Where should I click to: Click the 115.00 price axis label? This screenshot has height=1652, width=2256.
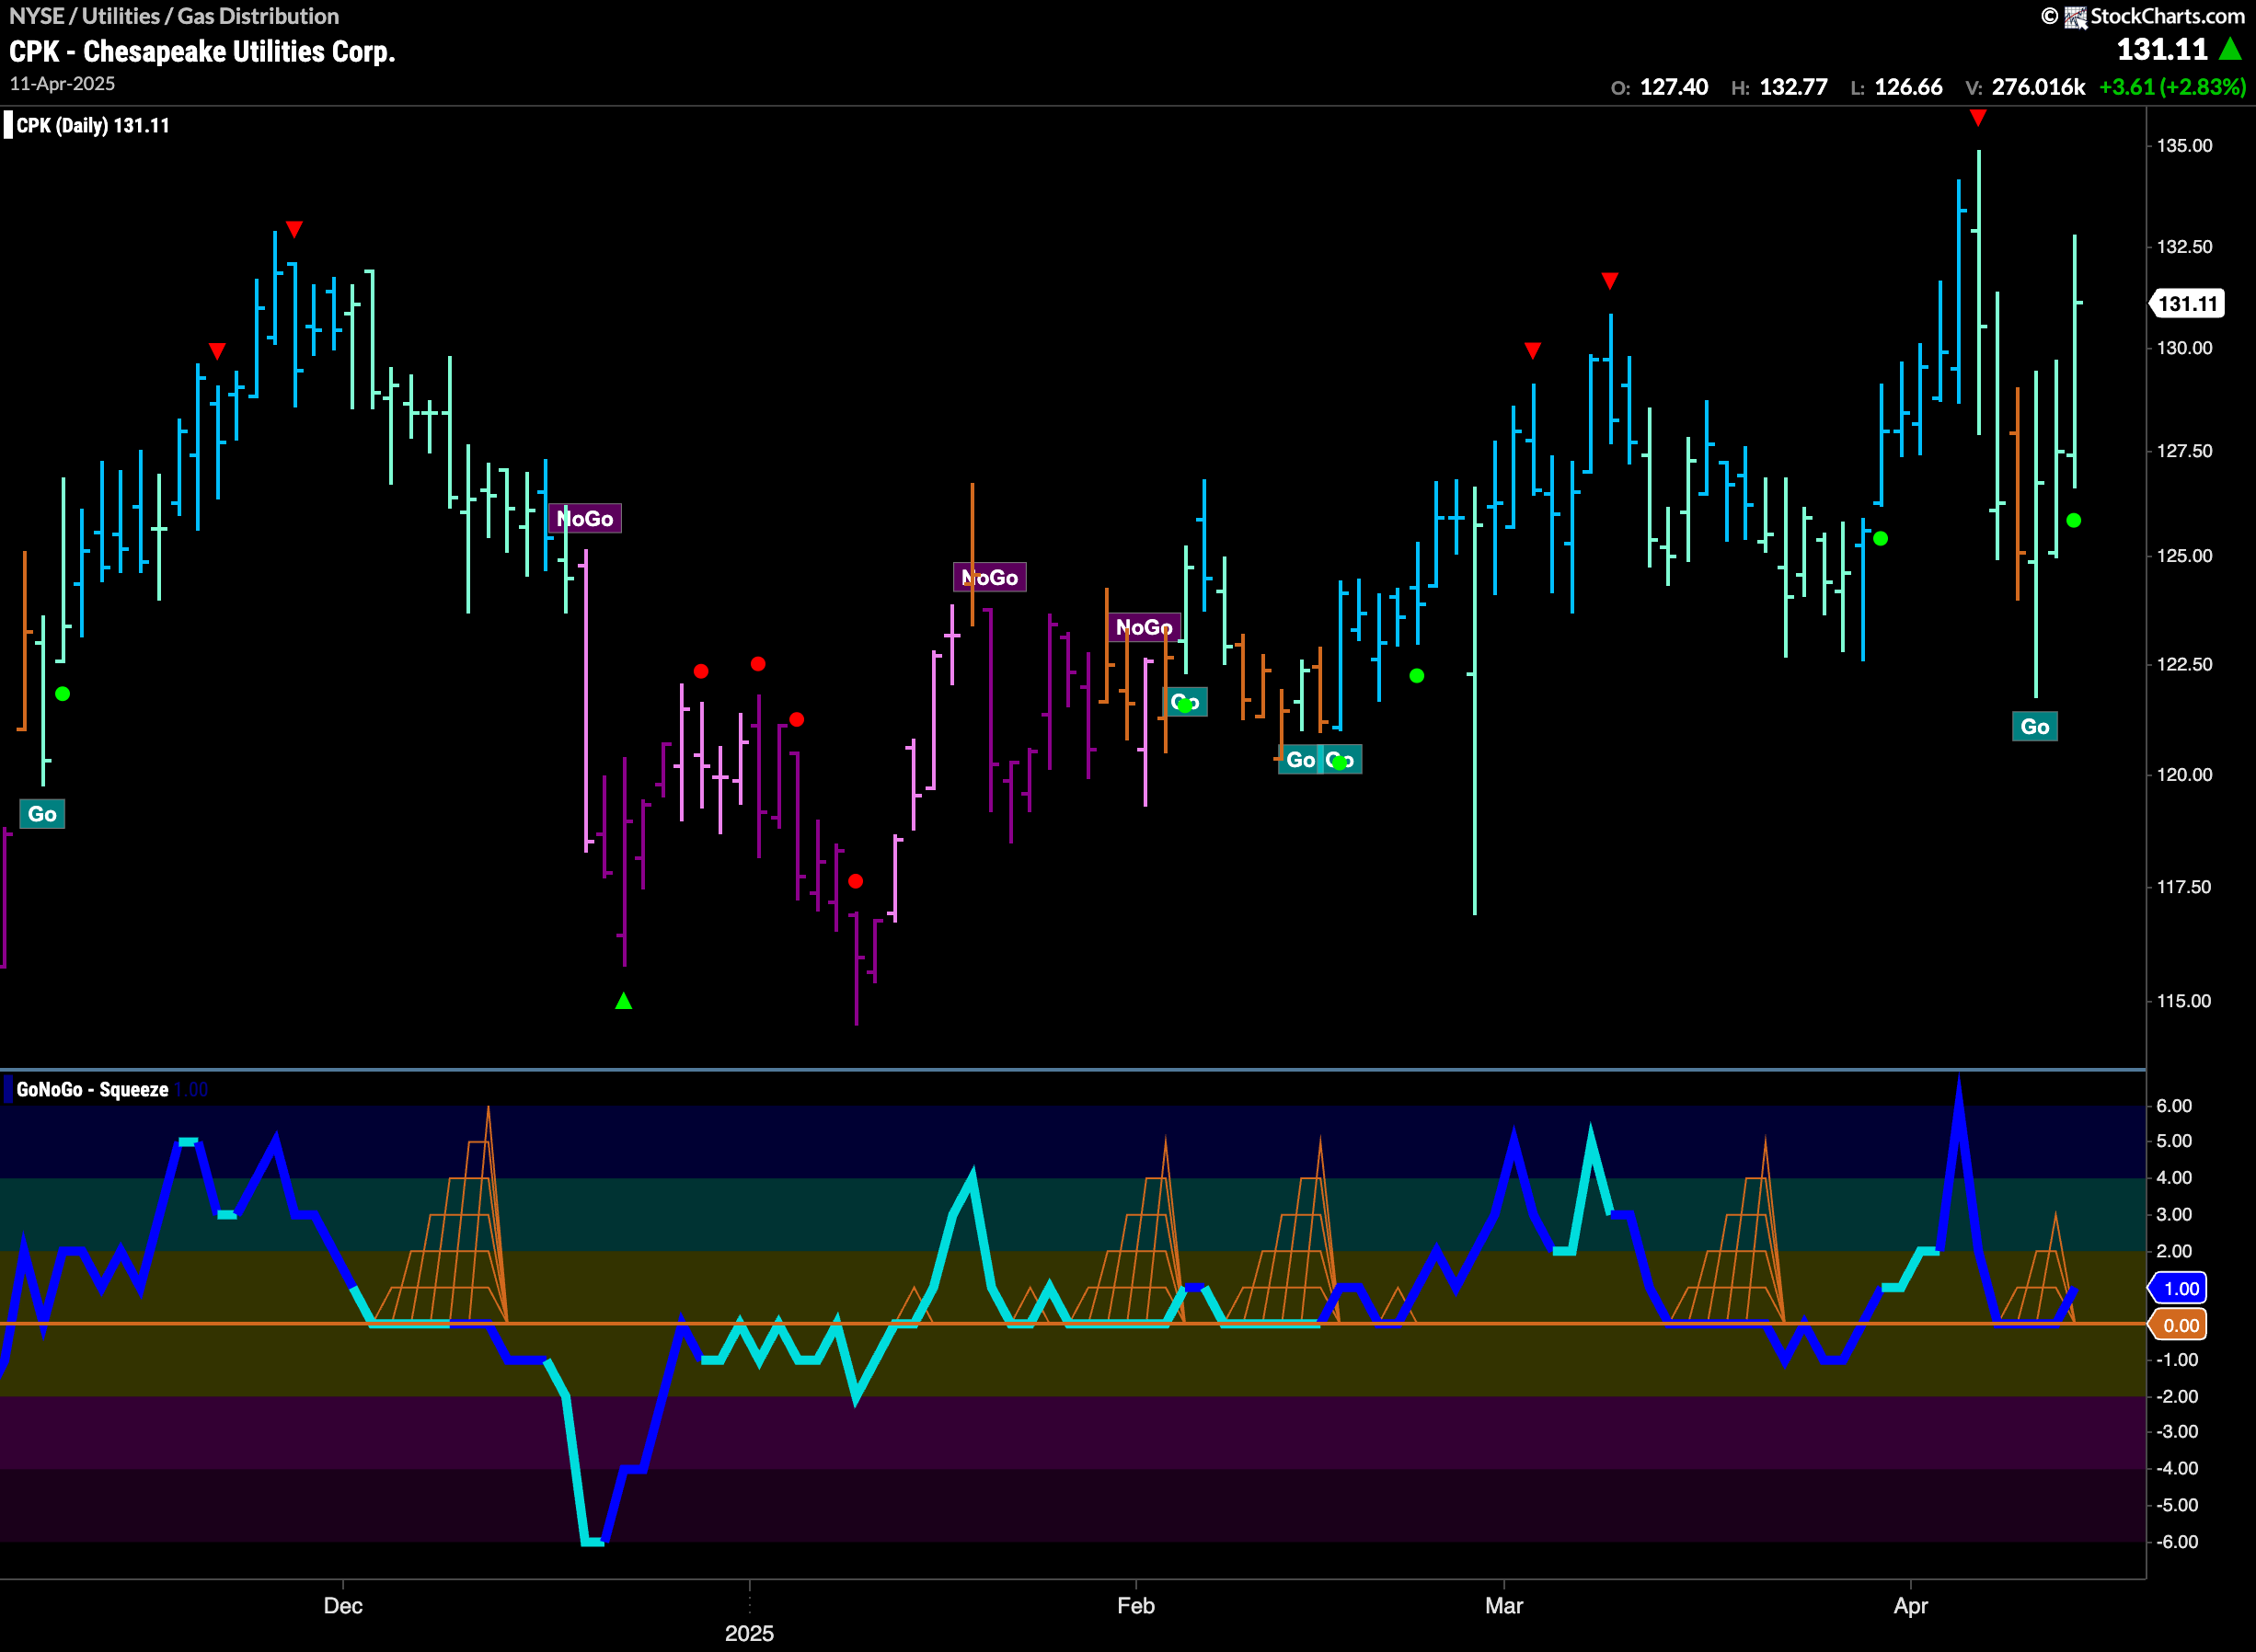(2184, 1001)
